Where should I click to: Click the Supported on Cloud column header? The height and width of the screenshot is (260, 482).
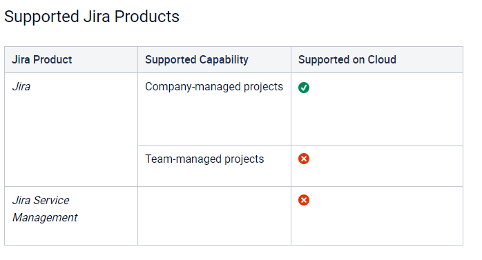pos(347,59)
